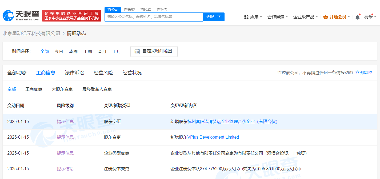Click the 风险级别 column header

[x=65, y=105]
